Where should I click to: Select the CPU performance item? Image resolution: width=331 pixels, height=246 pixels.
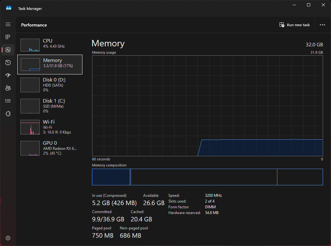point(50,45)
